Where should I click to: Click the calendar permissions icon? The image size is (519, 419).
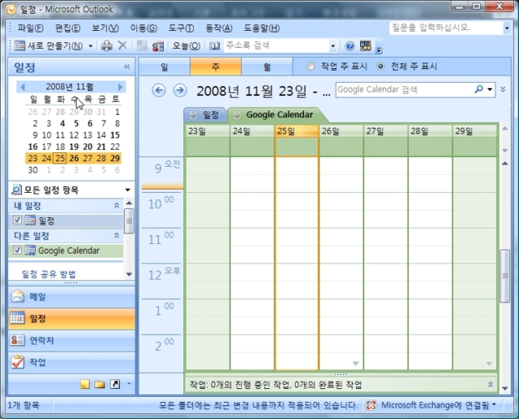[158, 46]
